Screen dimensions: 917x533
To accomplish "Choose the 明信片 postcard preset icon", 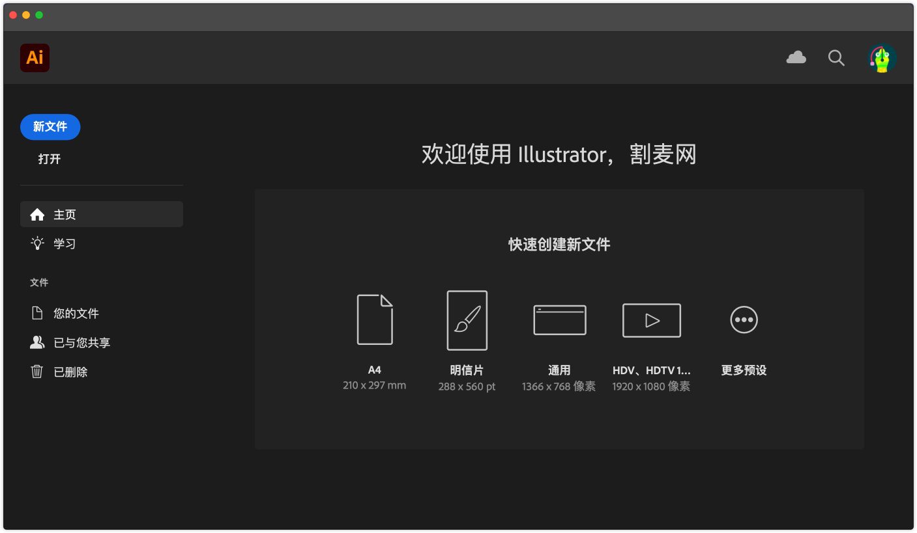I will point(467,320).
